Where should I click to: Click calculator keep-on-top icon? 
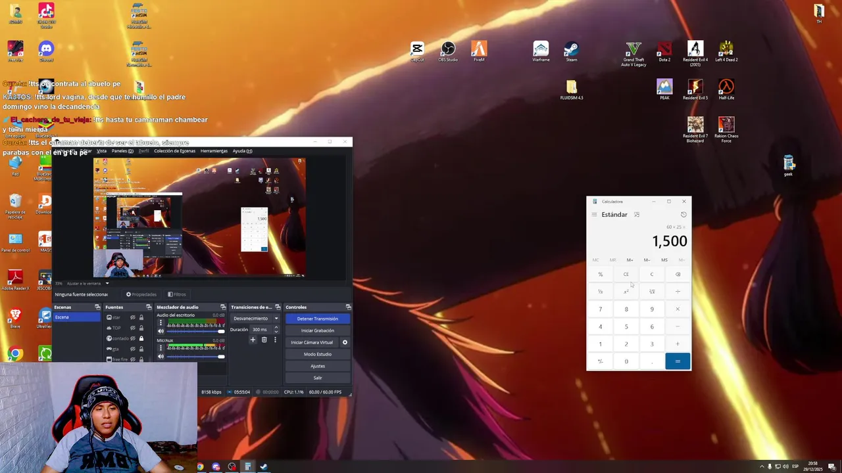637,215
